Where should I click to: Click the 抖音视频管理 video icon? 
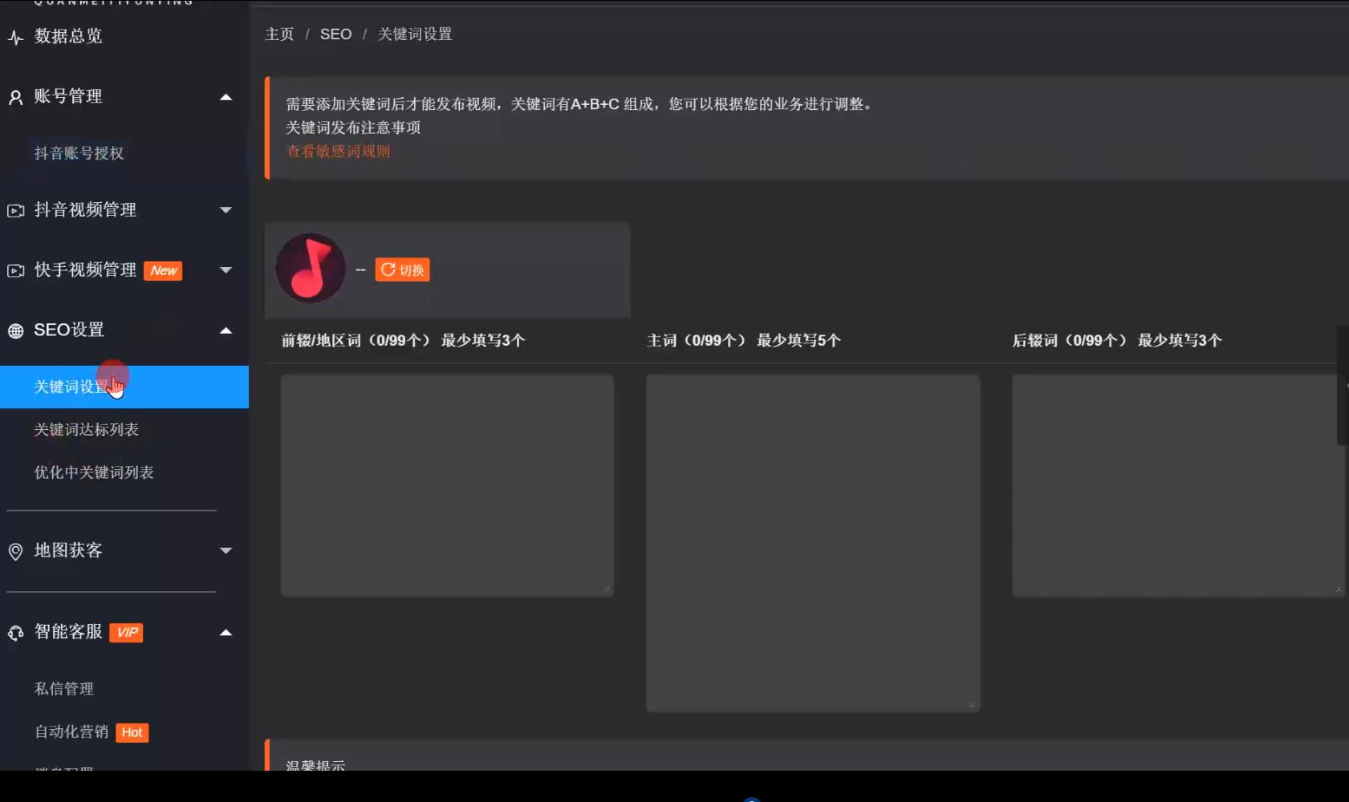click(x=14, y=210)
